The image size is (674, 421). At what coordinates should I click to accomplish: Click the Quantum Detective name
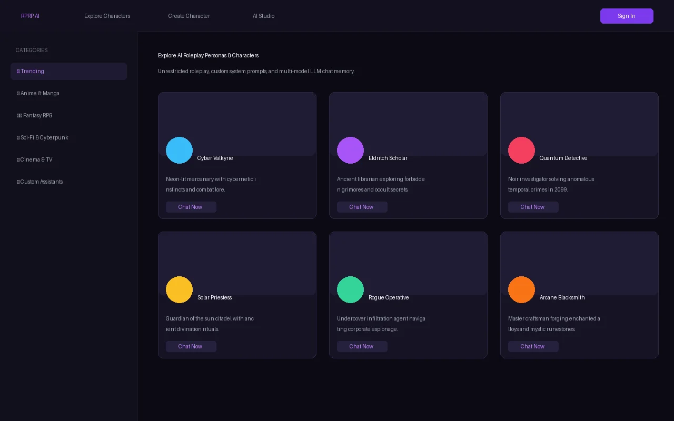563,158
